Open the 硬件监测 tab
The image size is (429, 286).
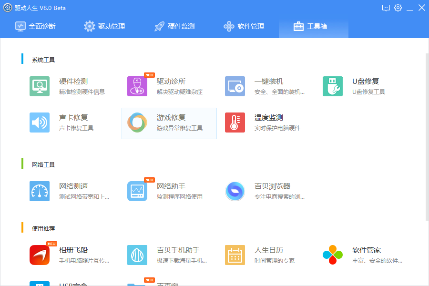pyautogui.click(x=174, y=26)
